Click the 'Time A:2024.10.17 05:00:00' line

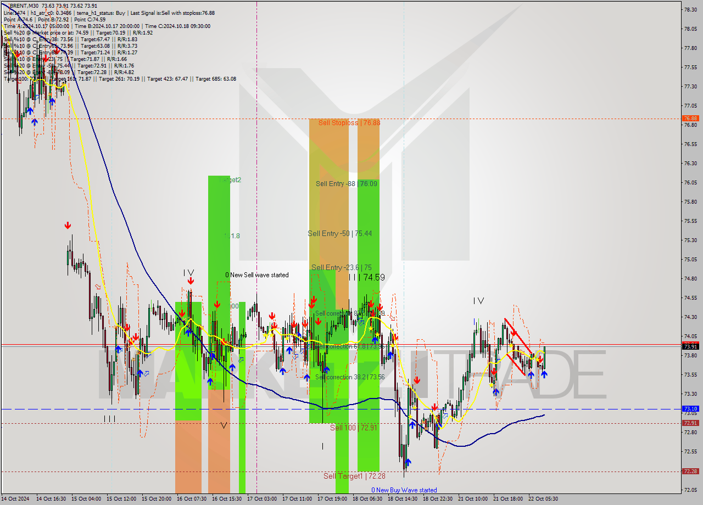(36, 26)
